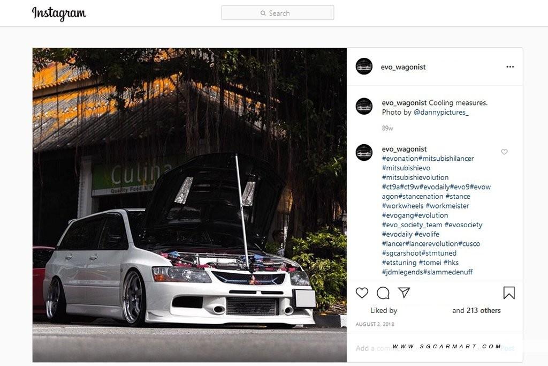The height and width of the screenshot is (366, 548).
Task: Open #workmeister hashtag link
Action: (447, 206)
